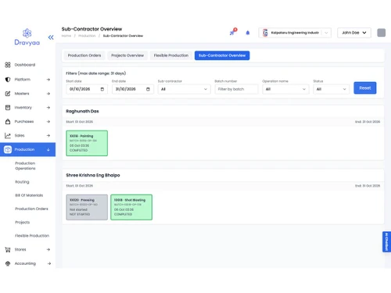Image resolution: width=391 pixels, height=293 pixels.
Task: Click the Dravyaa logo
Action: 27,38
